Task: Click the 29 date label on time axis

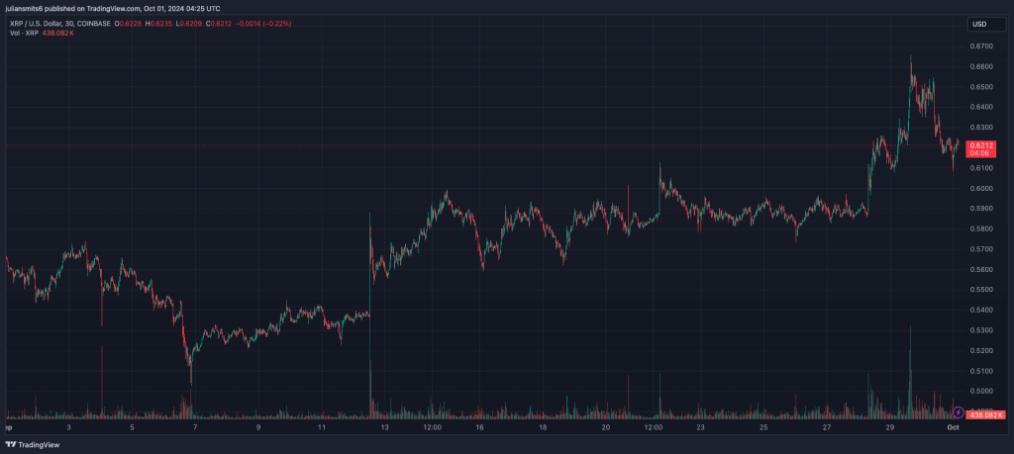Action: point(890,427)
